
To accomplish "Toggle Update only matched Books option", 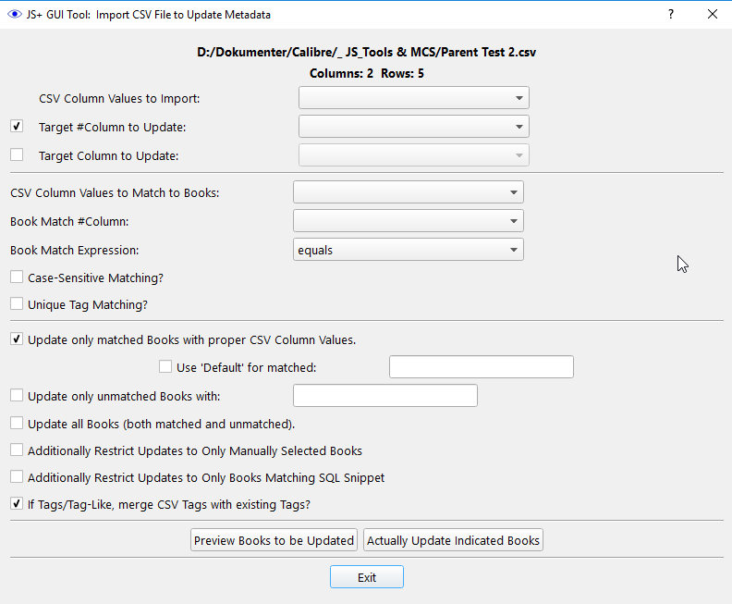I will pos(17,339).
